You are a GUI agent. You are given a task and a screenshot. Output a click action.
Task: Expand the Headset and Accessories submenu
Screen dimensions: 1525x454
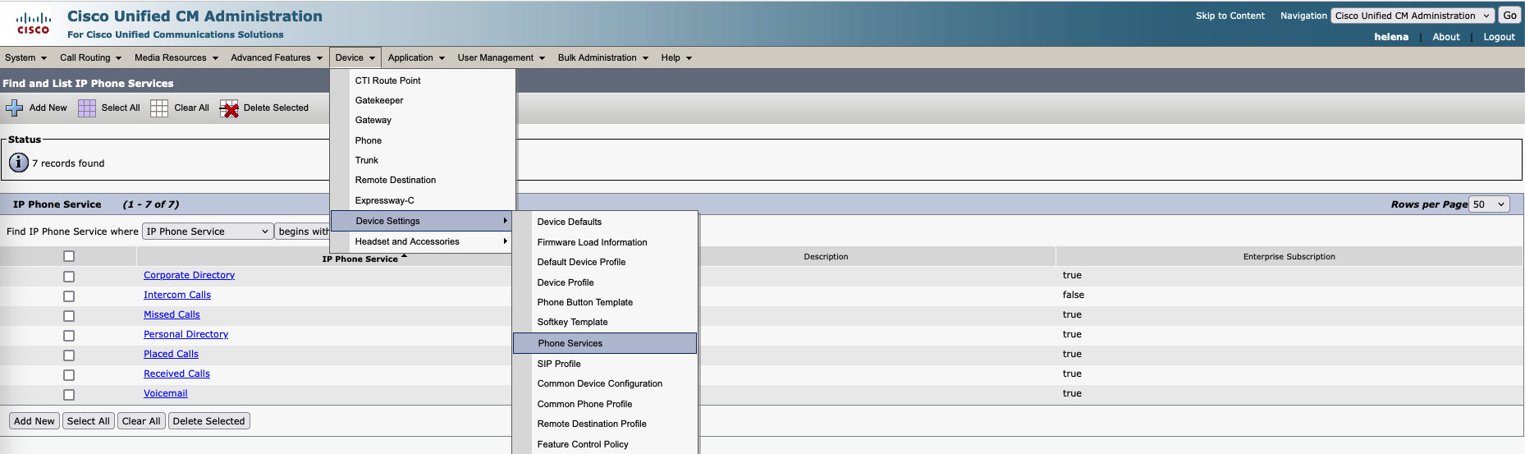pos(421,241)
